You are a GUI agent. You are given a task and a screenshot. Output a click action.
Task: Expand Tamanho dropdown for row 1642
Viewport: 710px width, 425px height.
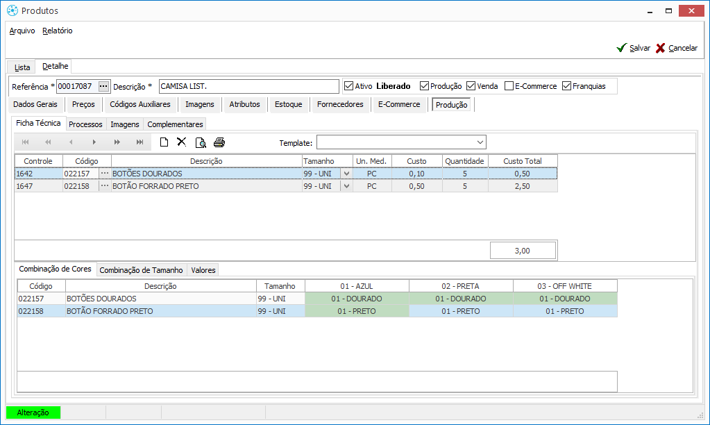point(346,174)
